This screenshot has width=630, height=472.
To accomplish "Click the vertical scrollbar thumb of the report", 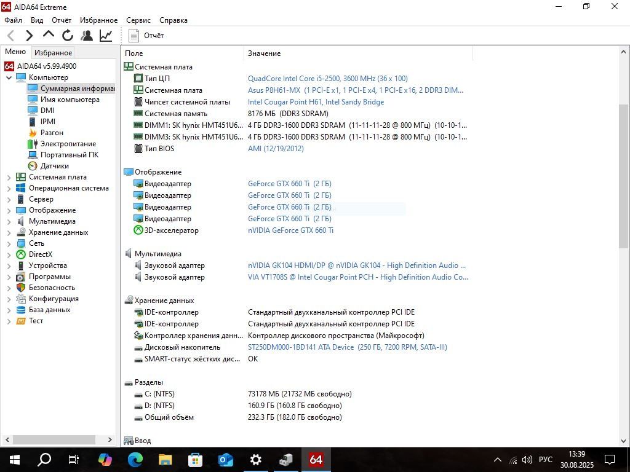I will coord(623,176).
